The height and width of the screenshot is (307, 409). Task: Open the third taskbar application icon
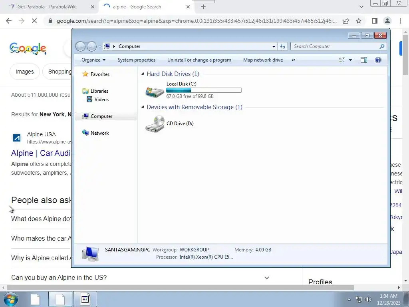click(85, 299)
